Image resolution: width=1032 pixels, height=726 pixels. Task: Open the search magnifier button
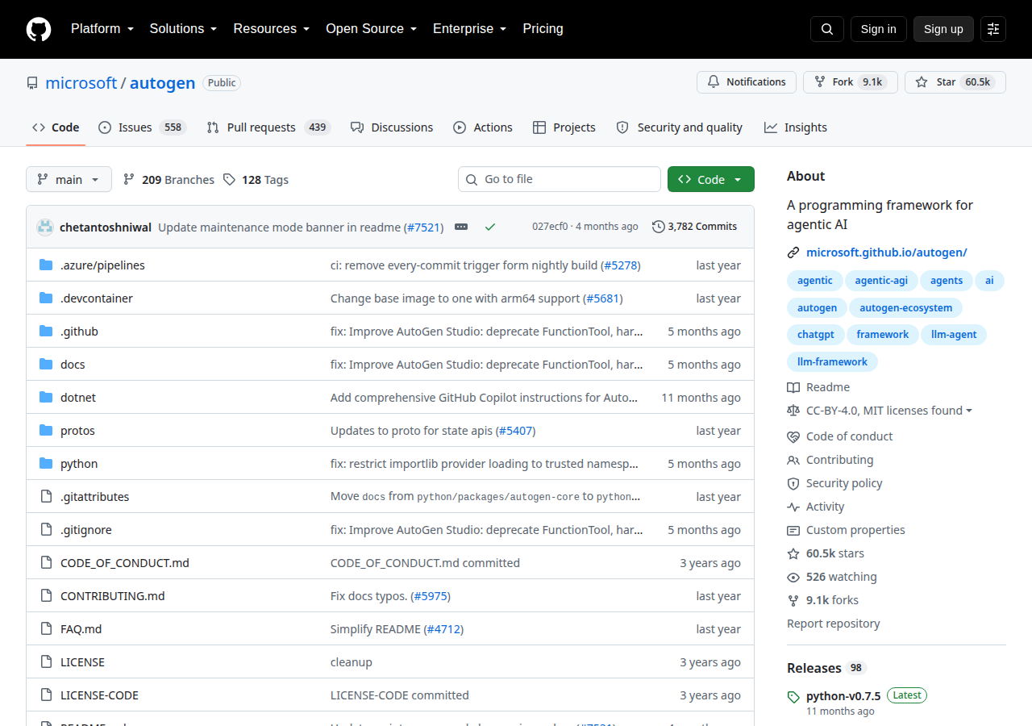tap(827, 29)
